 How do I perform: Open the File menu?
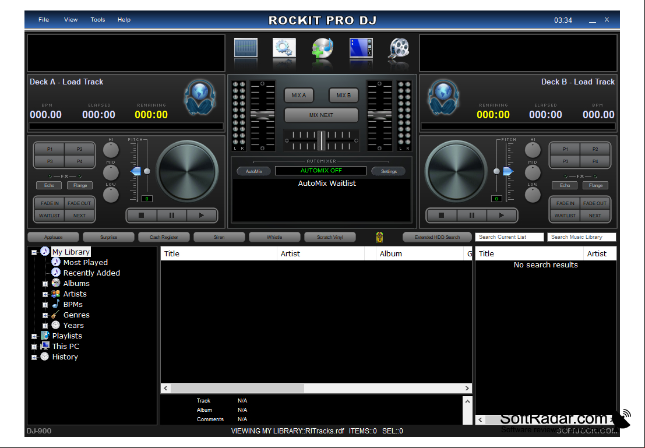pyautogui.click(x=44, y=19)
